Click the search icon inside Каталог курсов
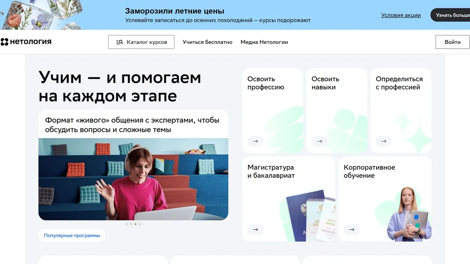The image size is (470, 264). tap(120, 42)
